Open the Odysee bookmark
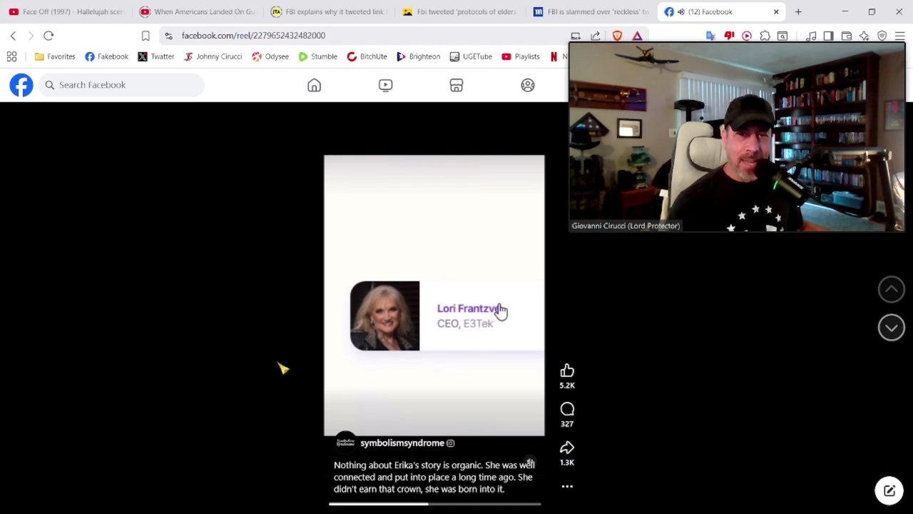The image size is (913, 514). pos(270,56)
